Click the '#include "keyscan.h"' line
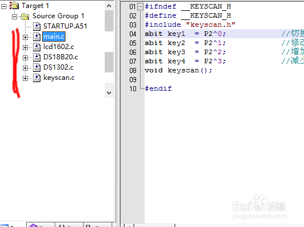This screenshot has width=304, height=227. tap(190, 25)
